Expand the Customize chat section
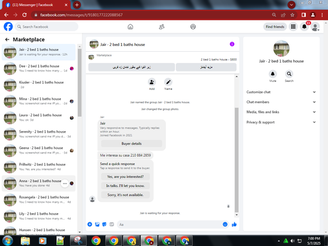Image resolution: width=328 pixels, height=246 pixels. (281, 92)
